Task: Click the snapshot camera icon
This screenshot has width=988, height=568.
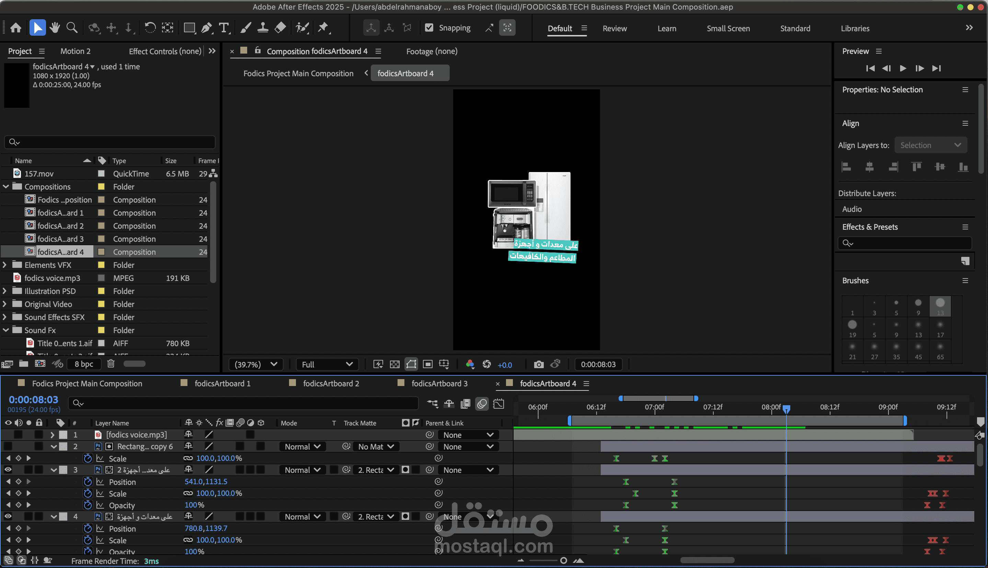Action: [538, 364]
